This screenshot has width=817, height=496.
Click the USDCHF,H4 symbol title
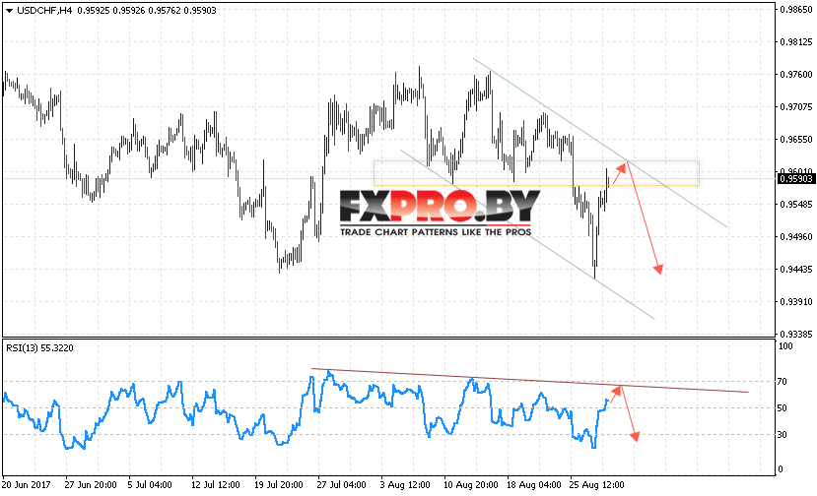44,11
